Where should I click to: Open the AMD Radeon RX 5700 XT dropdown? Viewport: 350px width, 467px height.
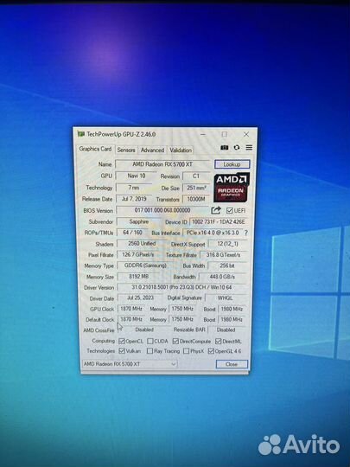(x=130, y=364)
